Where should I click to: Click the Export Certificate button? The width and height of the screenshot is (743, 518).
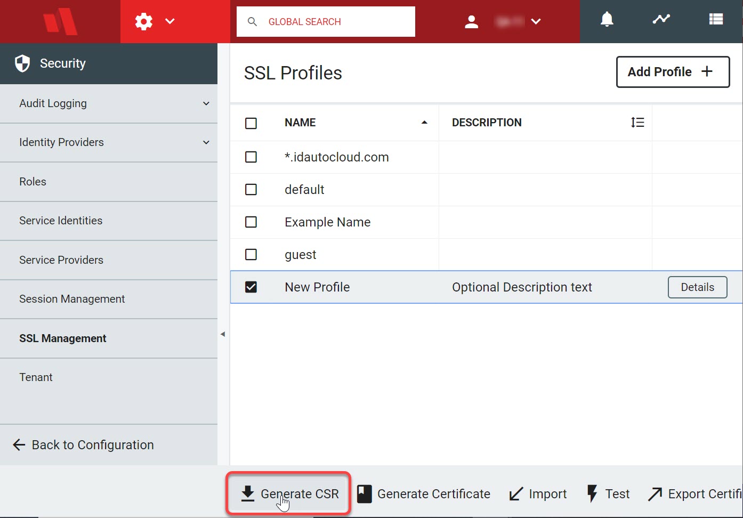pyautogui.click(x=695, y=494)
